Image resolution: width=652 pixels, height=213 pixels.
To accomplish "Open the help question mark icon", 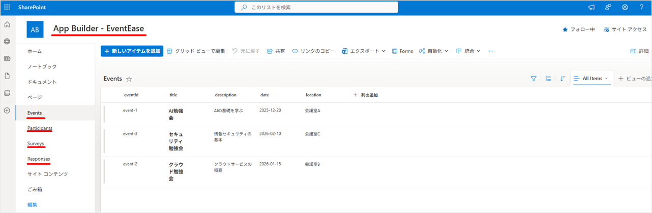I will click(641, 8).
